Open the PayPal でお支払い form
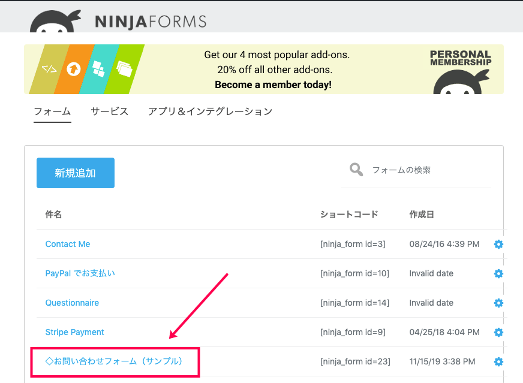Image resolution: width=523 pixels, height=383 pixels. (x=80, y=273)
